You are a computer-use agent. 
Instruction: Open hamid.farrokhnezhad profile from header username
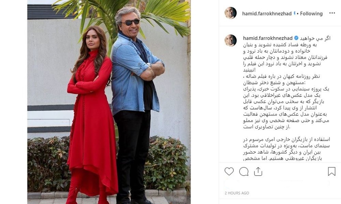[x=267, y=14]
